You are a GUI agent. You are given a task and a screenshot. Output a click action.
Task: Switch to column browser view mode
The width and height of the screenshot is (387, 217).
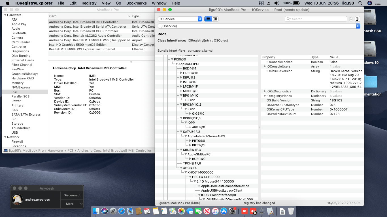pyautogui.click(x=215, y=19)
